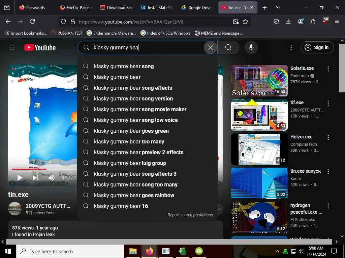Viewport: 345px width, 258px height.
Task: Go to YouTube home via logo
Action: 40,47
